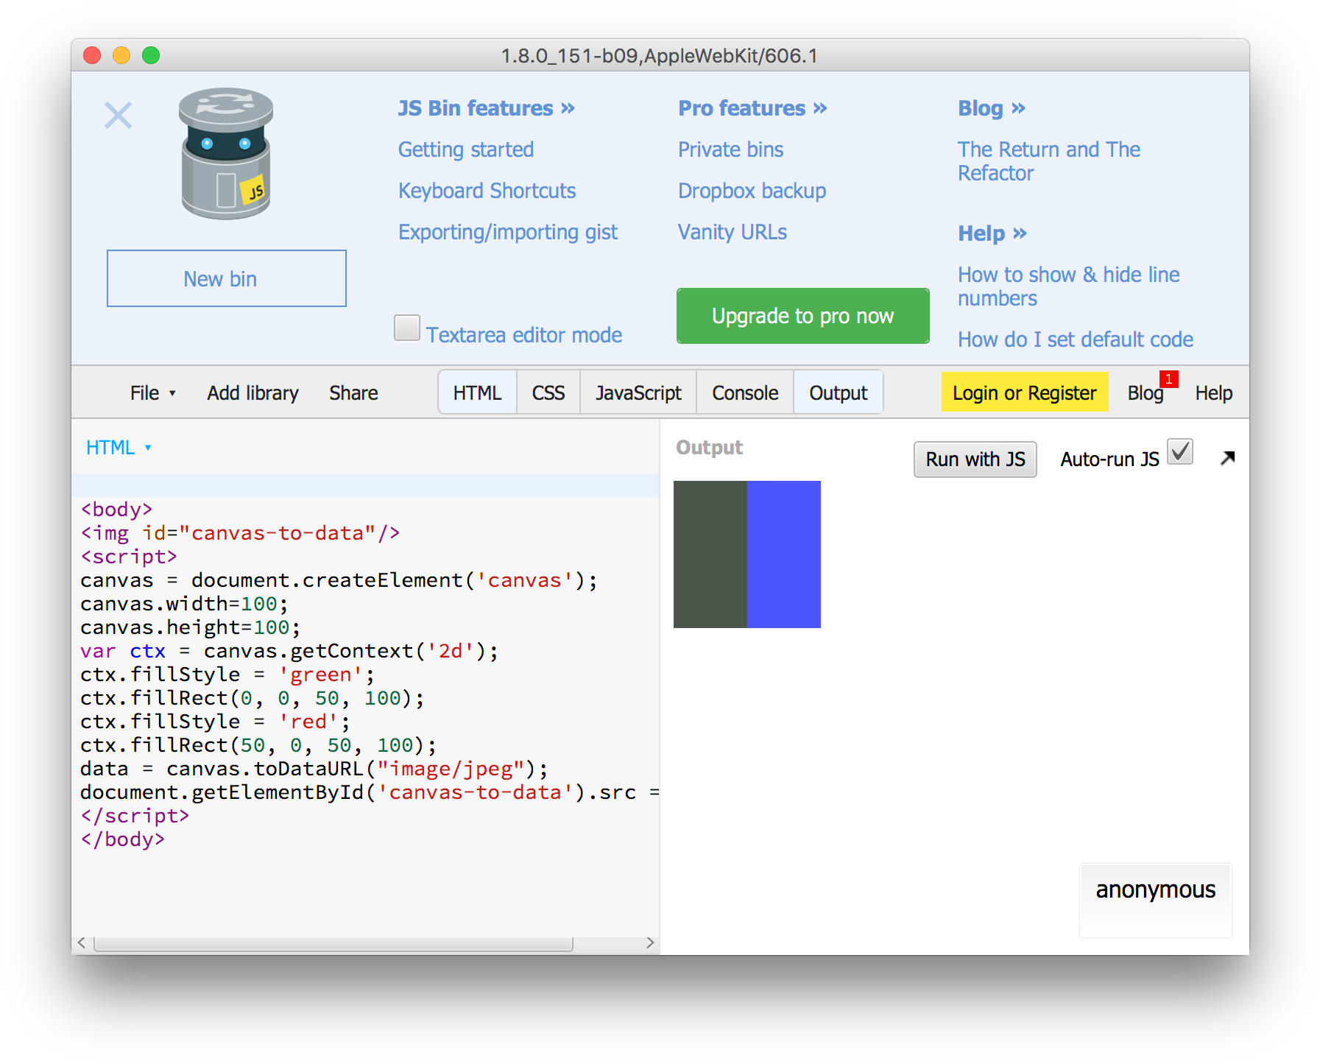The height and width of the screenshot is (1064, 1320).
Task: Open the Blog » heading link
Action: click(x=992, y=108)
